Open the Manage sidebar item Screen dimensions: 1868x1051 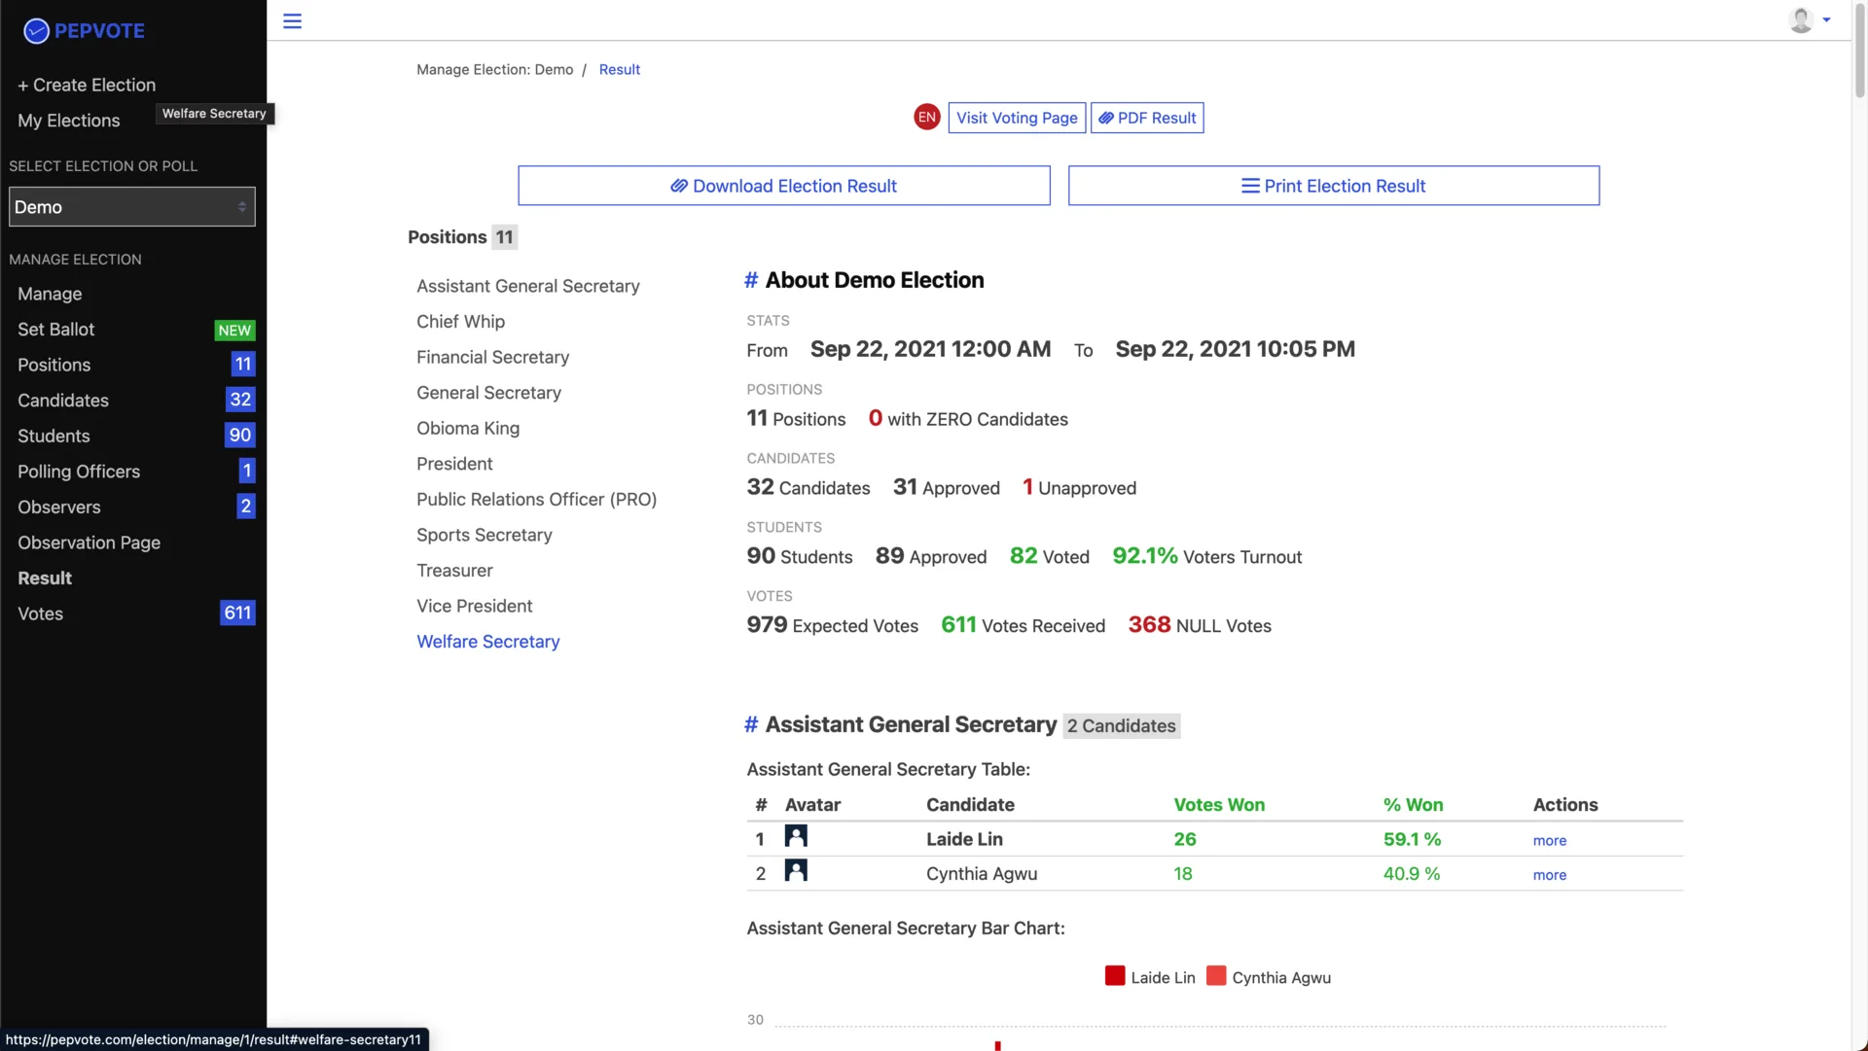tap(50, 294)
